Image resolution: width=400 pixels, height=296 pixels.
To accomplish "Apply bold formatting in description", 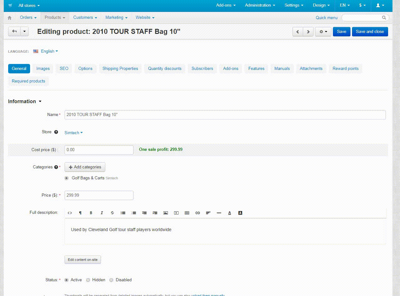I will pyautogui.click(x=91, y=213).
